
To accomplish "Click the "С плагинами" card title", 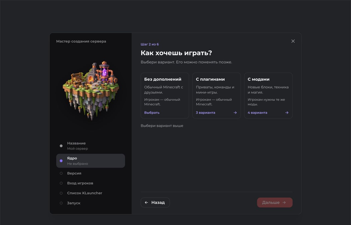I will 210,79.
